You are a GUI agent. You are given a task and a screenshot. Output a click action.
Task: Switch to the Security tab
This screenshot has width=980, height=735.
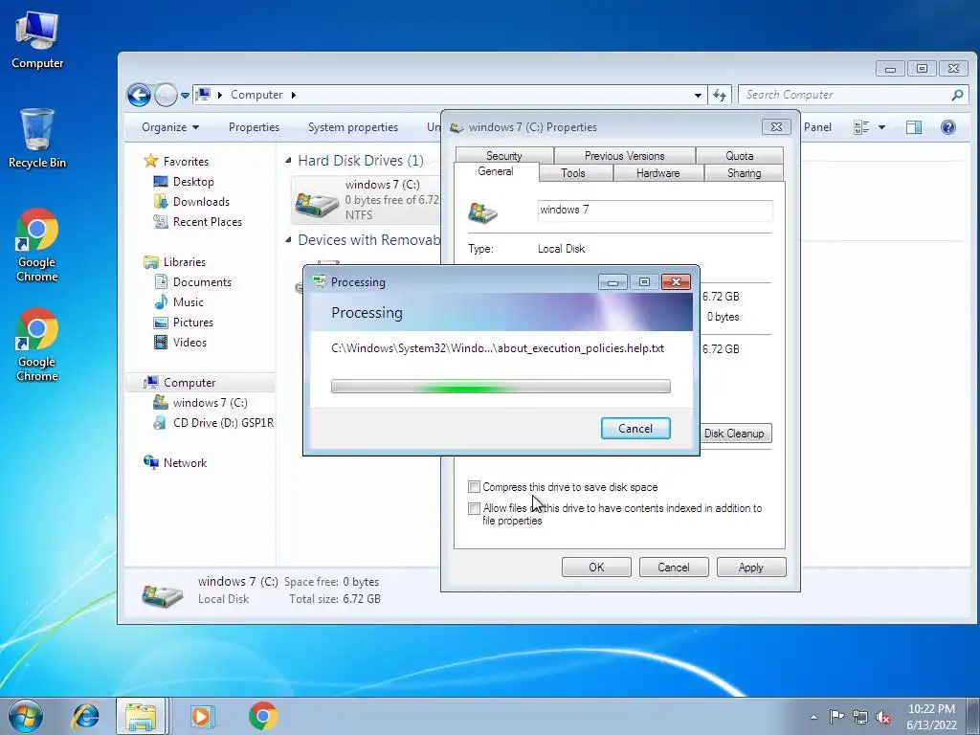tap(504, 156)
